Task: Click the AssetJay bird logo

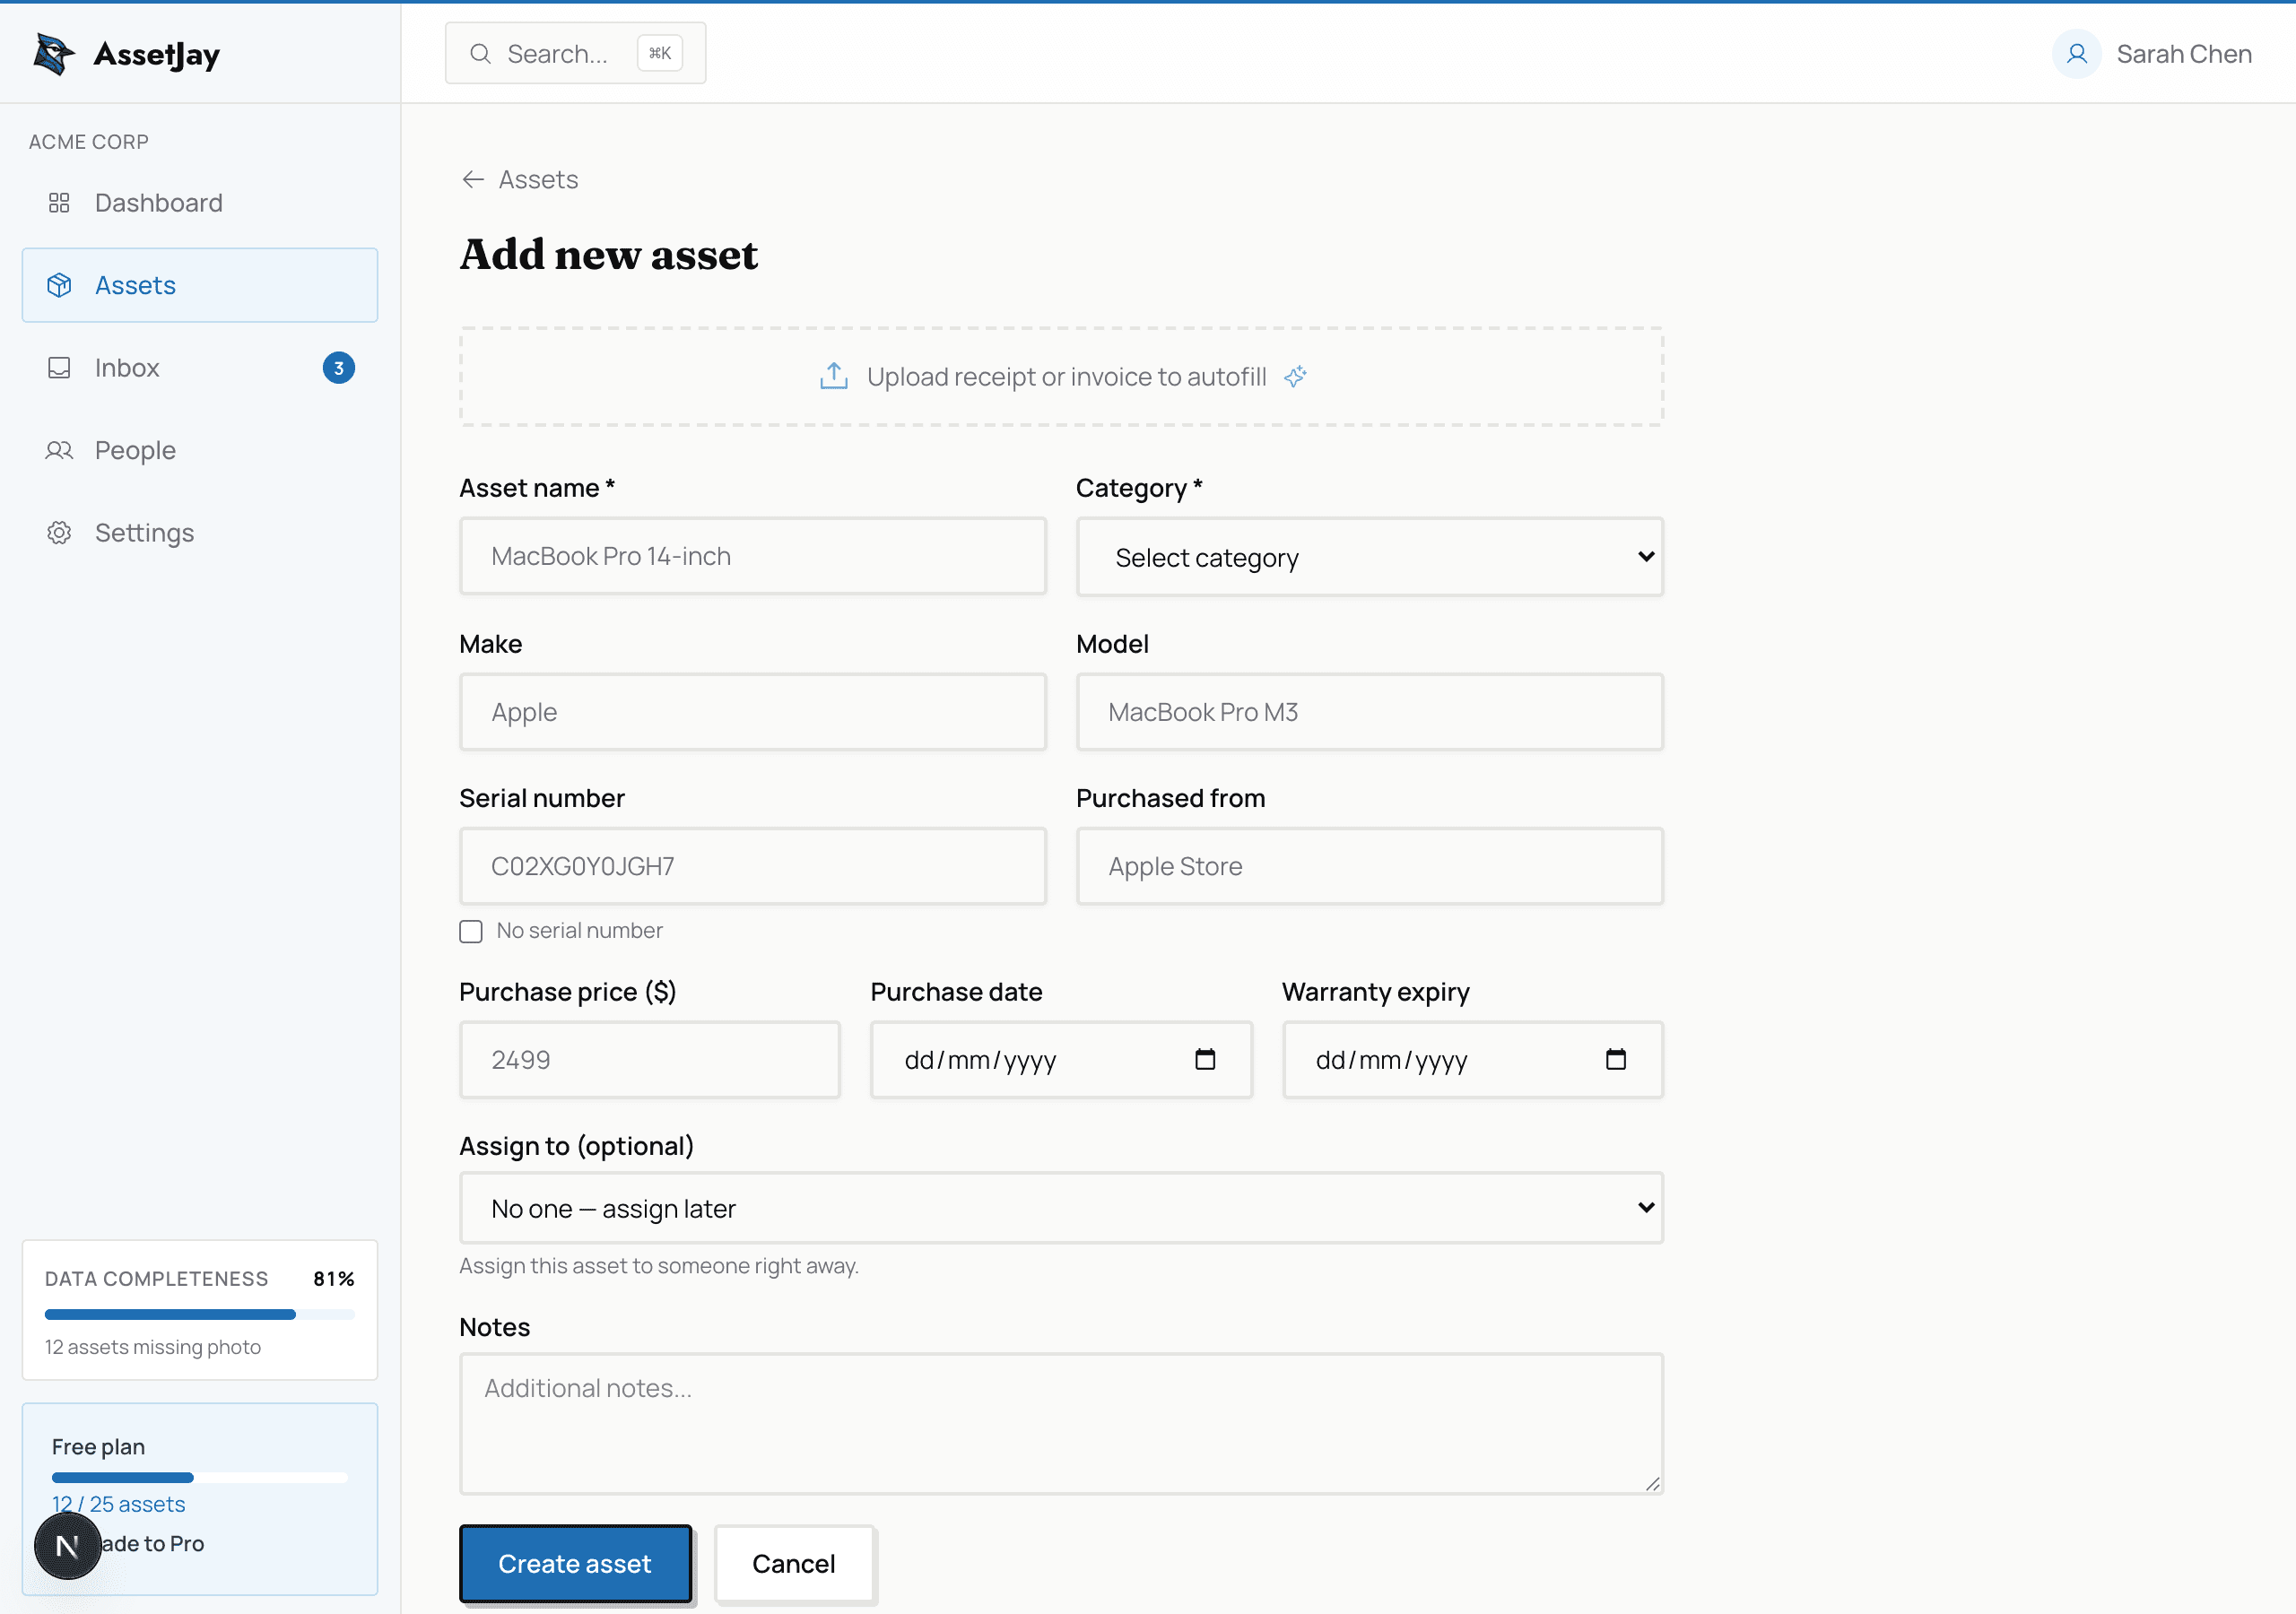Action: 52,53
